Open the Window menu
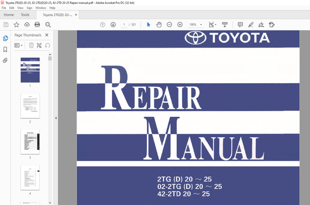 coord(40,8)
